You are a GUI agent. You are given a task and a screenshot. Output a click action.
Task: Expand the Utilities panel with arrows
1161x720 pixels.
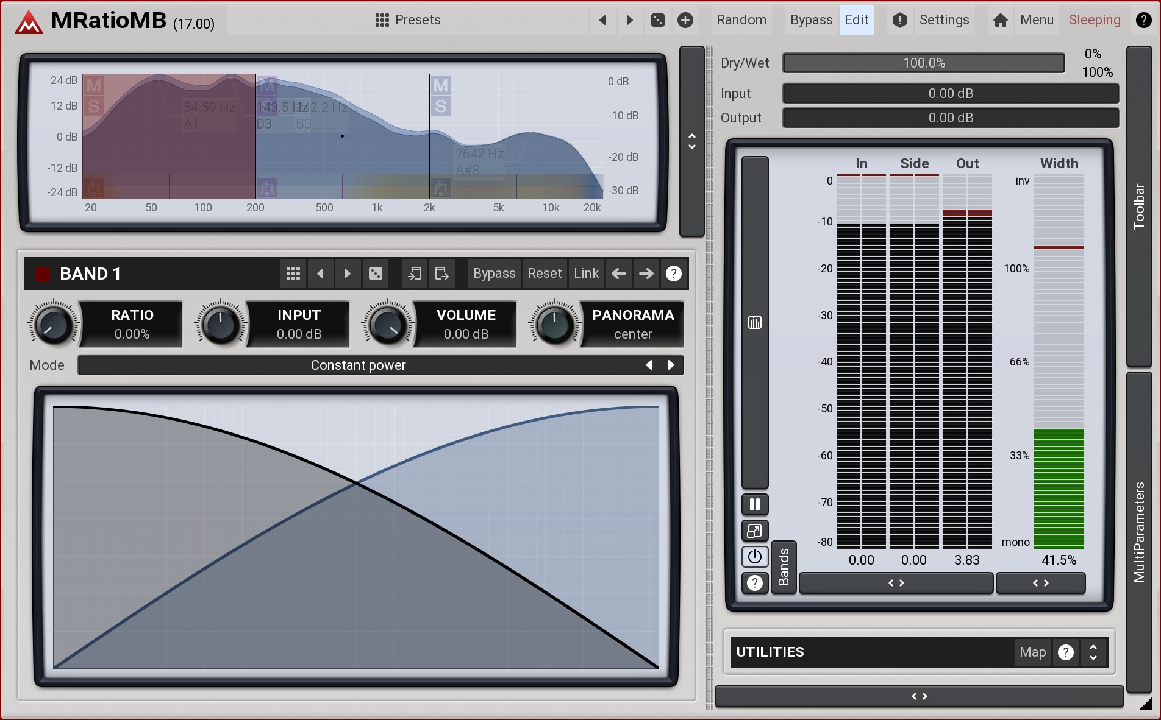tap(1093, 652)
